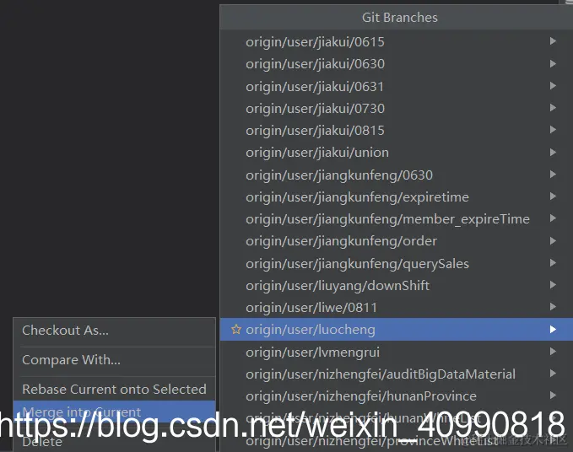Select branch origin/user/jiakui/0615
Viewport: 573px width, 452px height.
pos(397,41)
